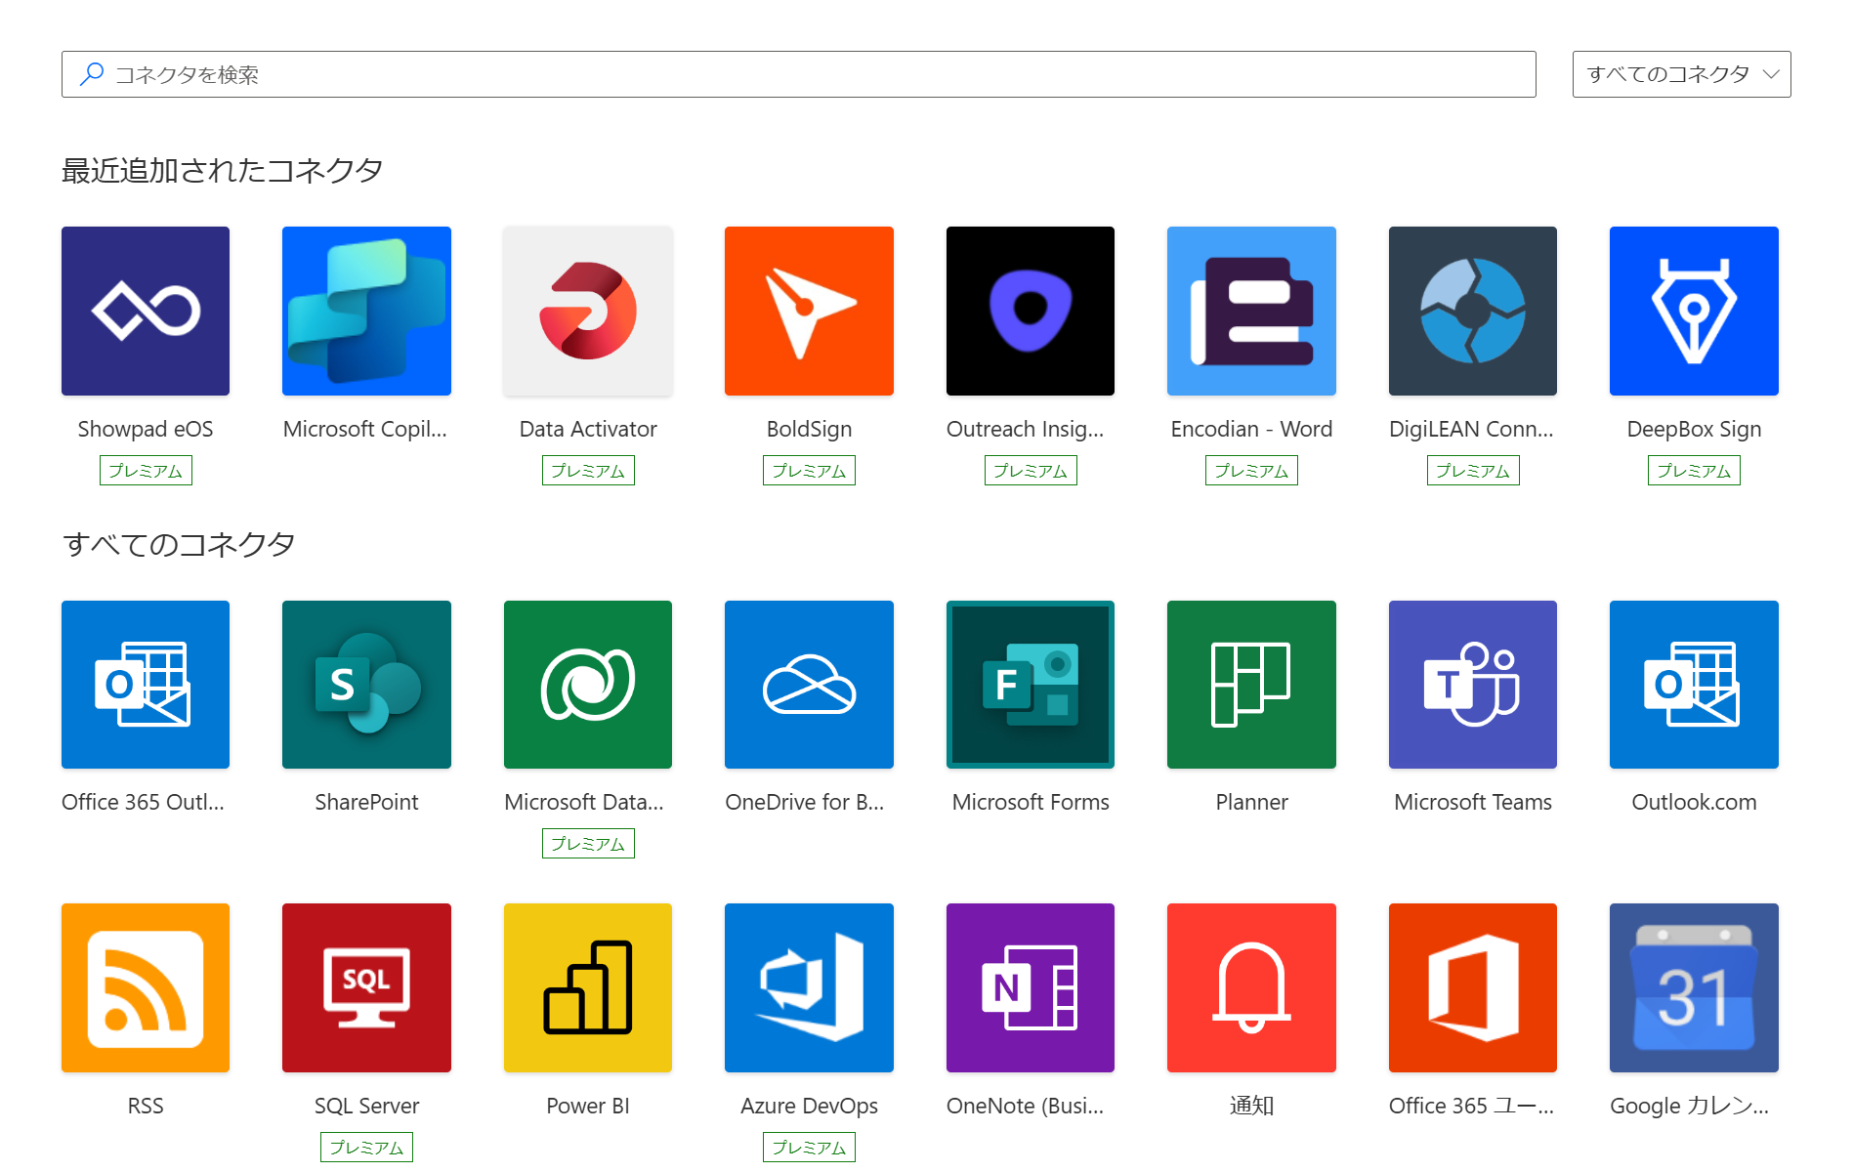Screen dimensions: 1853x1172
Task: Click the Azure DevOps name label
Action: tap(809, 1106)
